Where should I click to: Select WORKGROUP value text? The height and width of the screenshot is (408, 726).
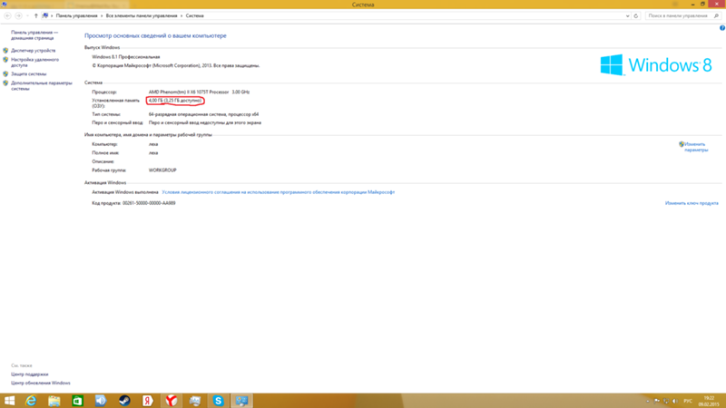162,170
